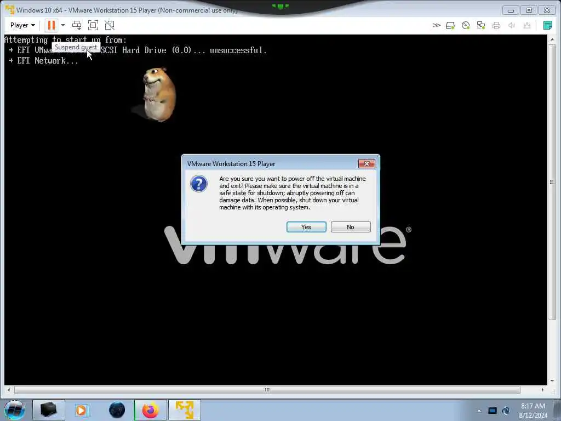Click the VMware icon in title bar
Screen dimensions: 561x421
click(10, 10)
